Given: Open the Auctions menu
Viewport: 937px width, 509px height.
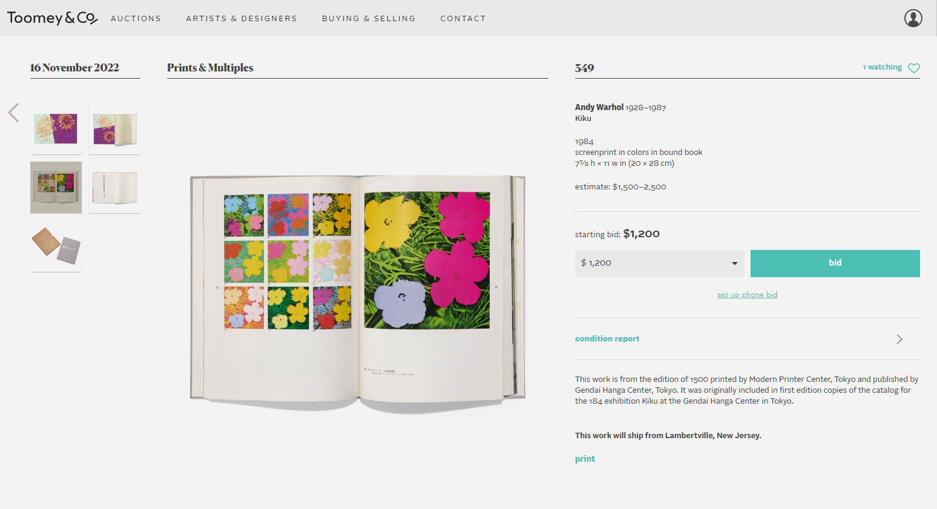Looking at the screenshot, I should [136, 19].
